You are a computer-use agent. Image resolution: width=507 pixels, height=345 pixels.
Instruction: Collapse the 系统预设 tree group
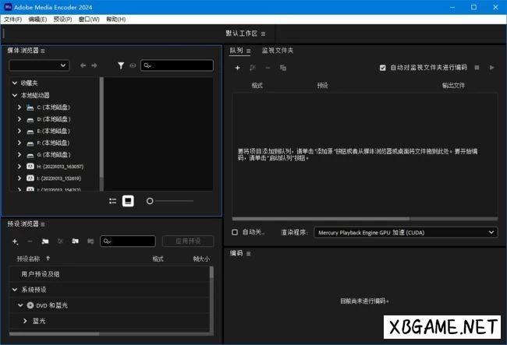coord(15,290)
